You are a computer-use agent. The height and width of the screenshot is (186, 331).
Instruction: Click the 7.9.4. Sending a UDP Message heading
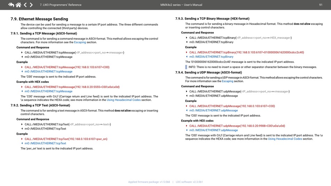208,73
